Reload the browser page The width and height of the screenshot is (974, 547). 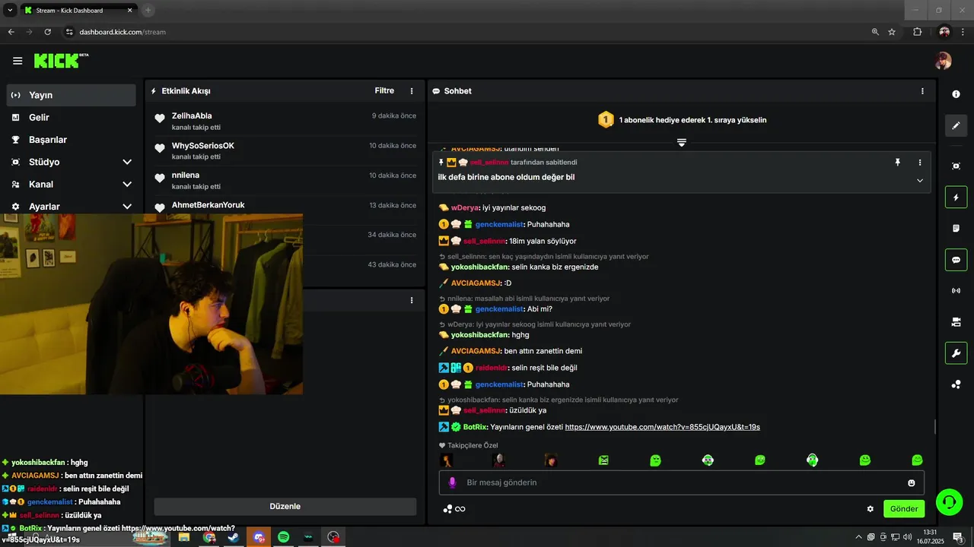[47, 32]
